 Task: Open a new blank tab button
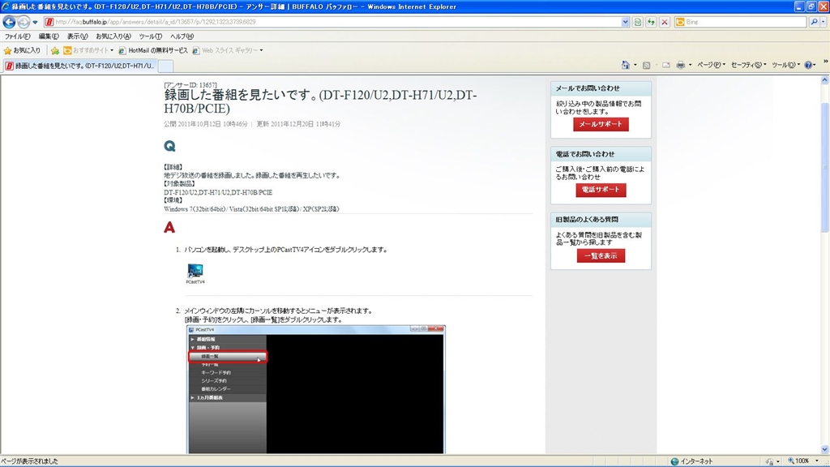[x=165, y=66]
